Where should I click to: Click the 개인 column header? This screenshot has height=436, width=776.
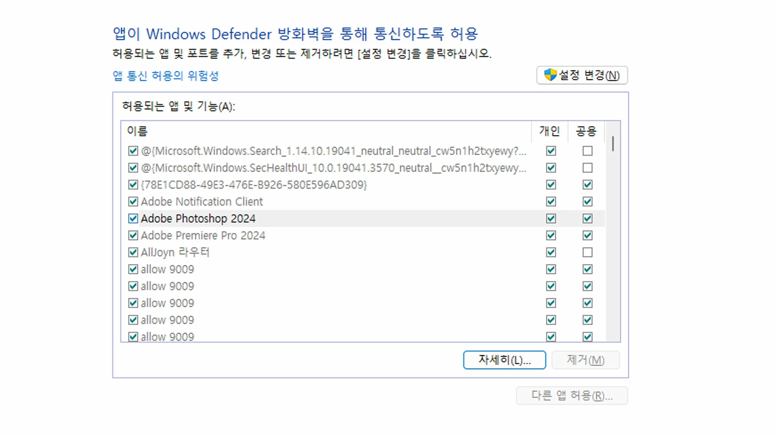549,131
